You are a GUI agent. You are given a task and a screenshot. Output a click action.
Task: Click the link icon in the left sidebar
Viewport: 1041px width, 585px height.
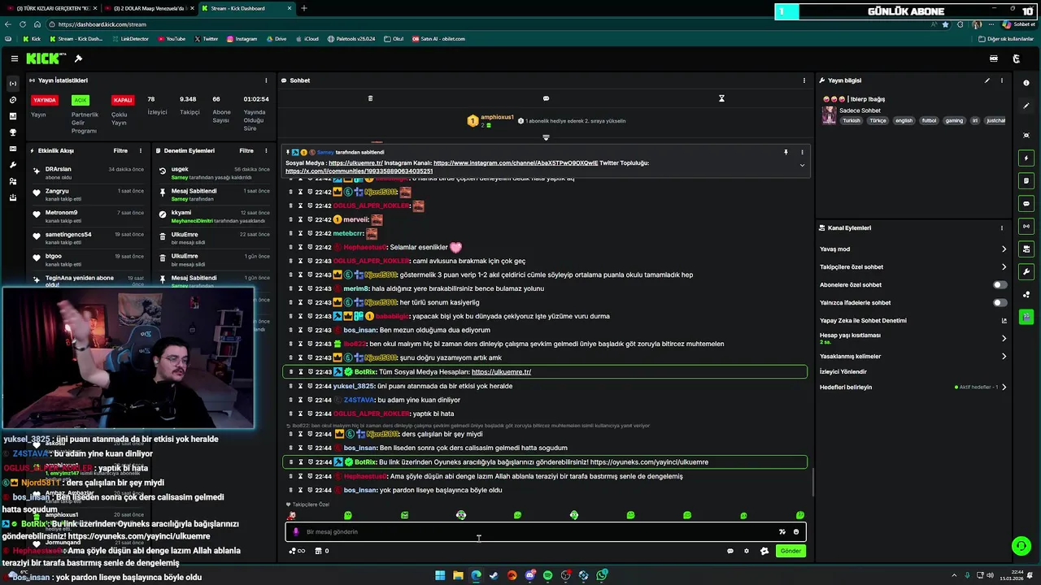coord(12,100)
